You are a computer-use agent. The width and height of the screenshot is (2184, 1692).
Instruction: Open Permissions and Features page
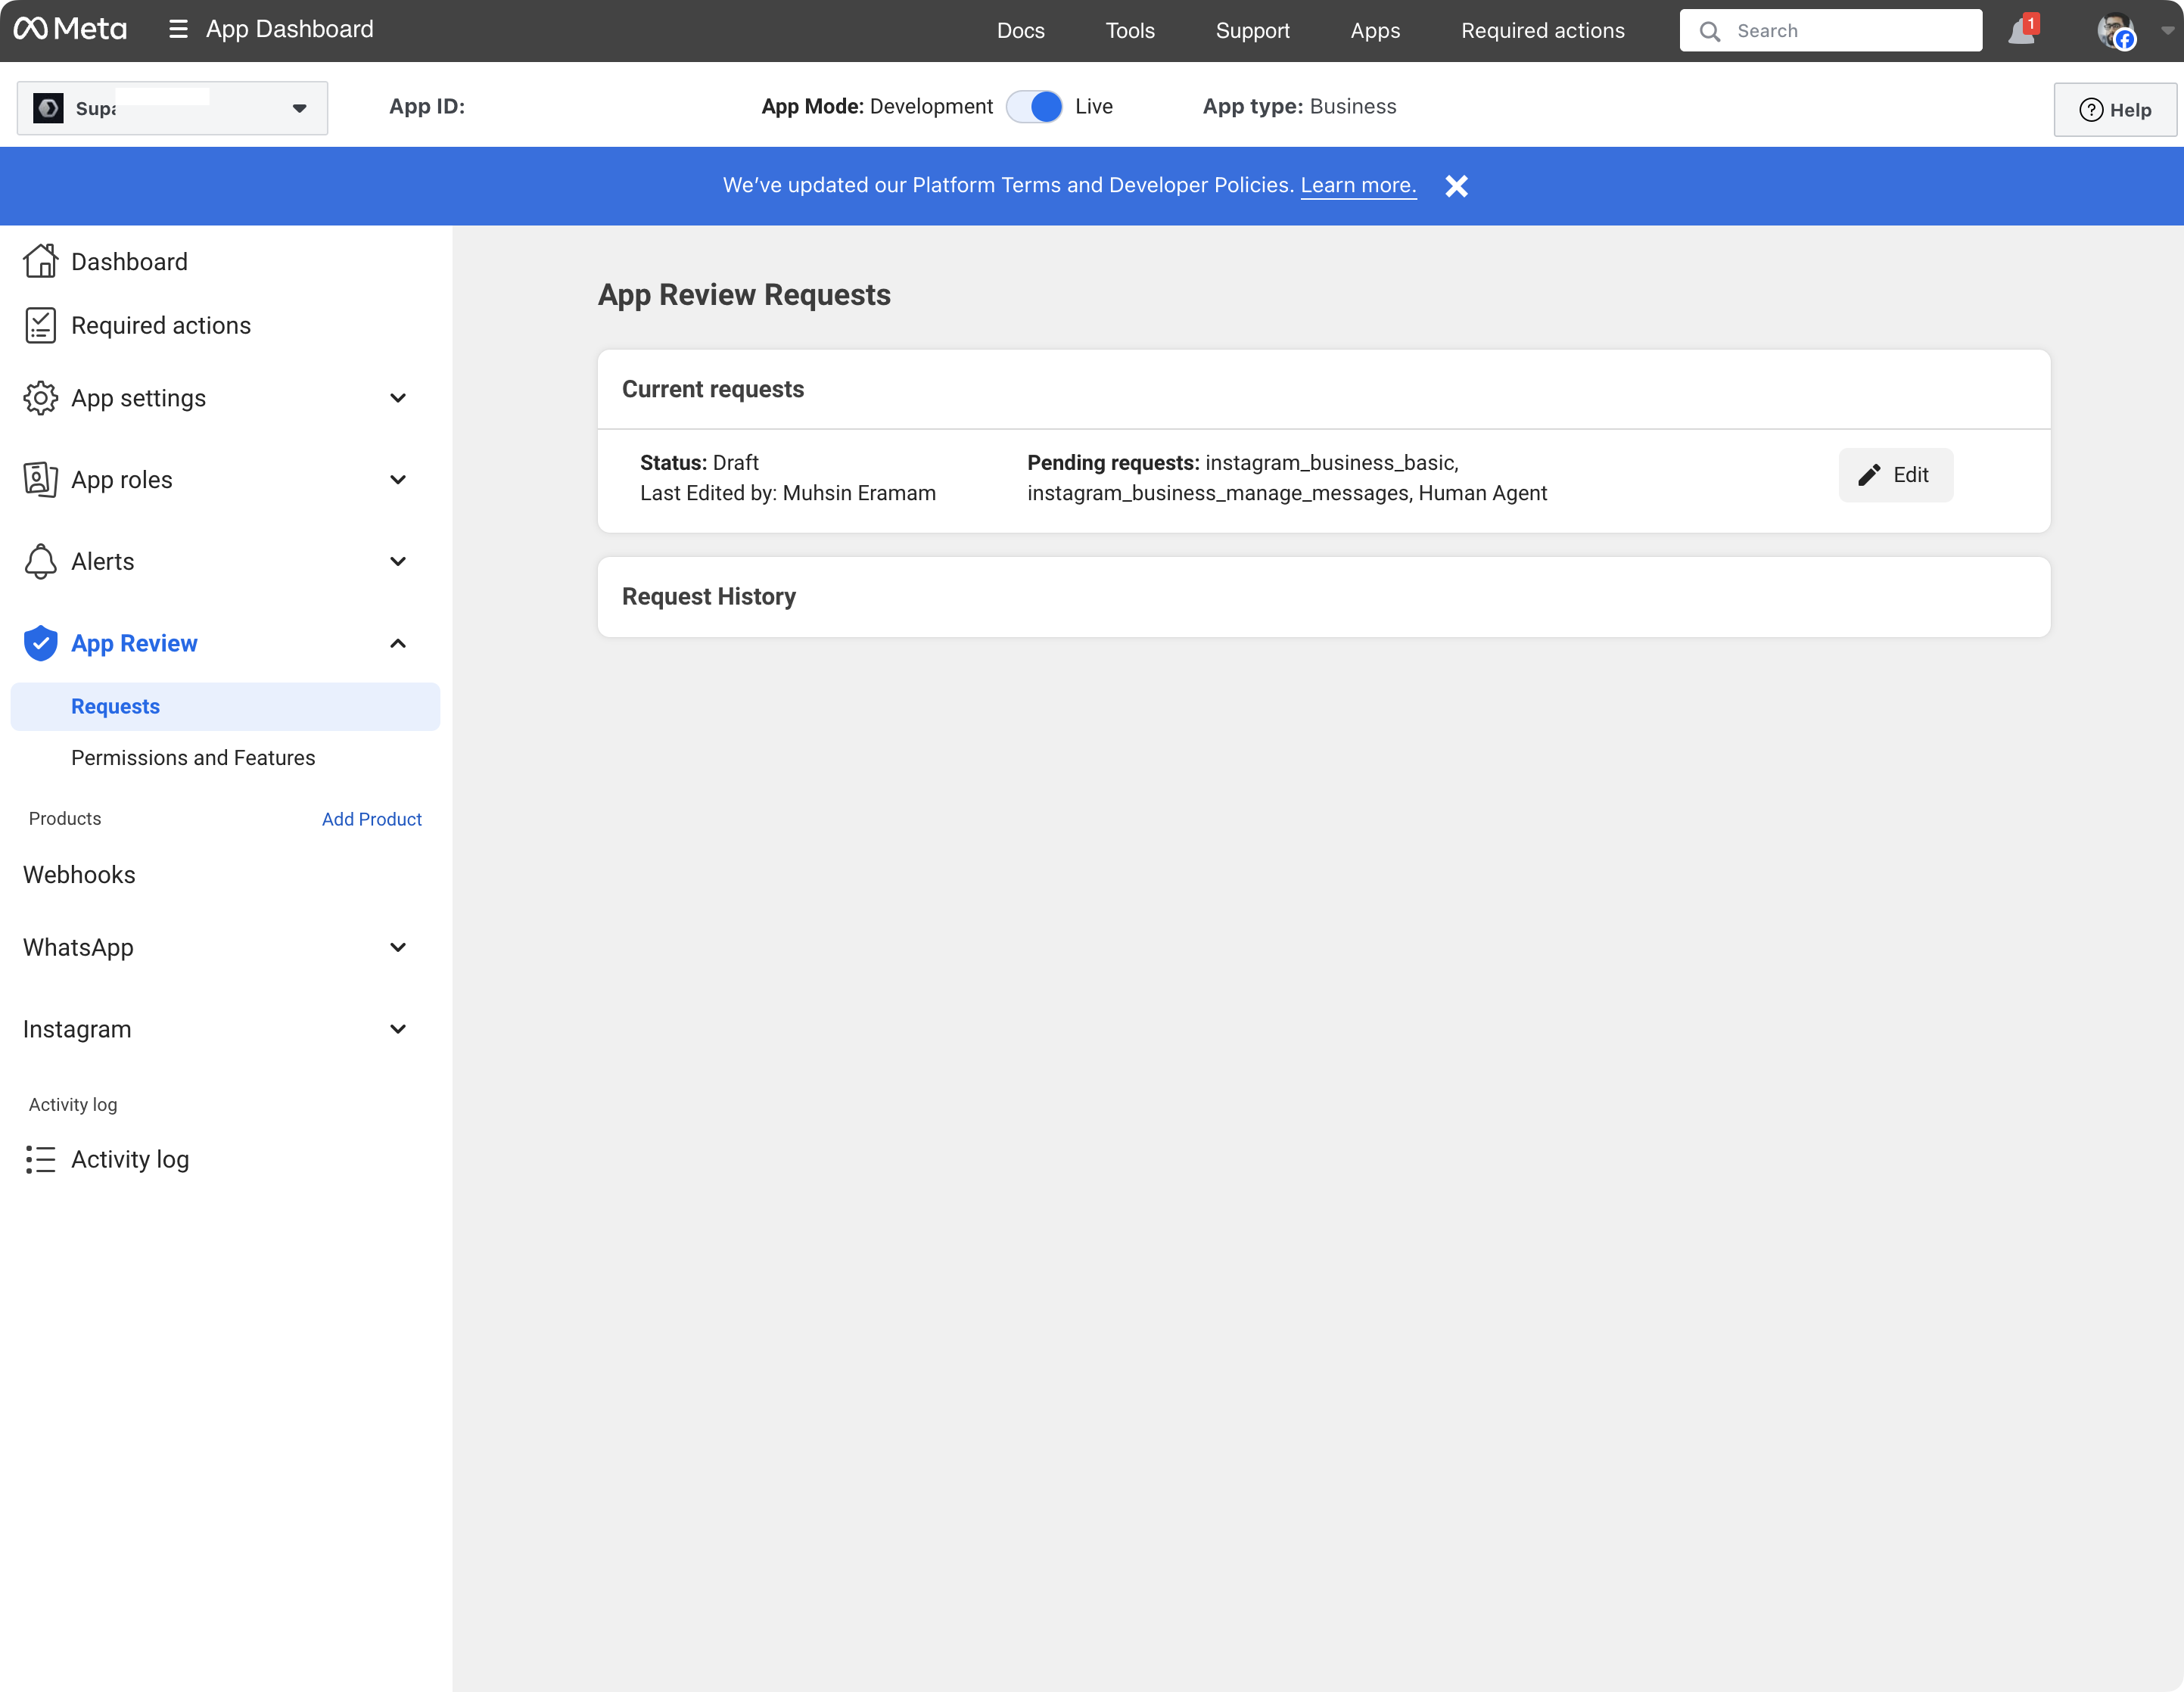(x=193, y=758)
